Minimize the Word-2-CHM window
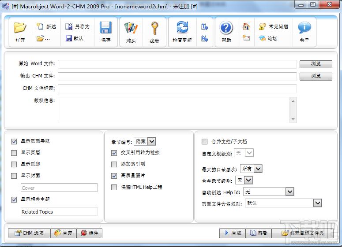Viewport: 342px width, 247px height. [x=301, y=4]
